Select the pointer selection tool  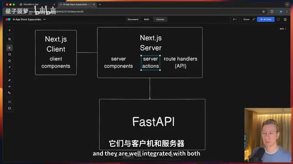pos(10,48)
